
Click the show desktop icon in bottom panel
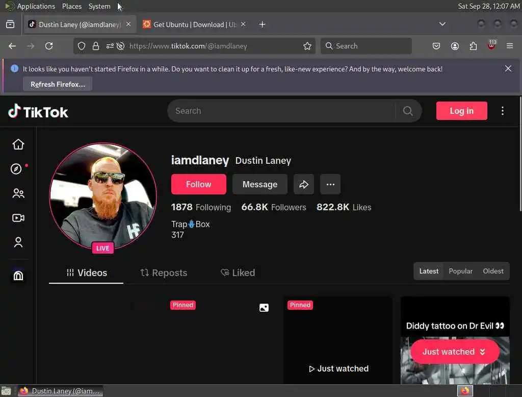point(6,391)
